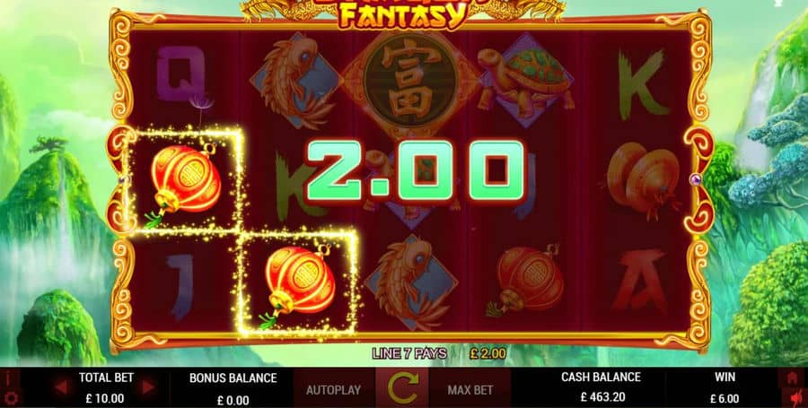This screenshot has height=408, width=808.
Task: Click the golden turtle symbol
Action: coord(527,82)
